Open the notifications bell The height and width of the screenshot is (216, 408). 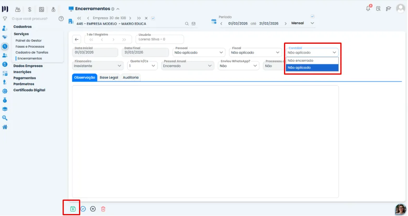click(368, 8)
